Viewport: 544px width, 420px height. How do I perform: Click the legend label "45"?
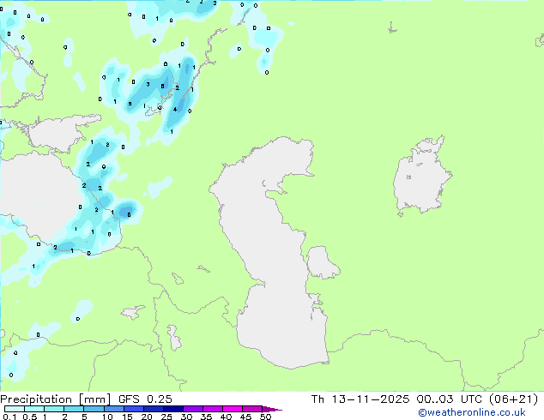(246, 417)
